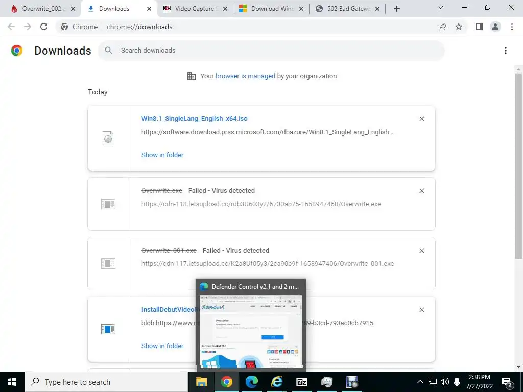Remove InstallDebutVideo entry from list
Viewport: 523px width, 392px height.
tap(421, 310)
